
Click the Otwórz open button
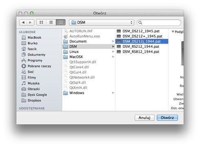click(167, 118)
